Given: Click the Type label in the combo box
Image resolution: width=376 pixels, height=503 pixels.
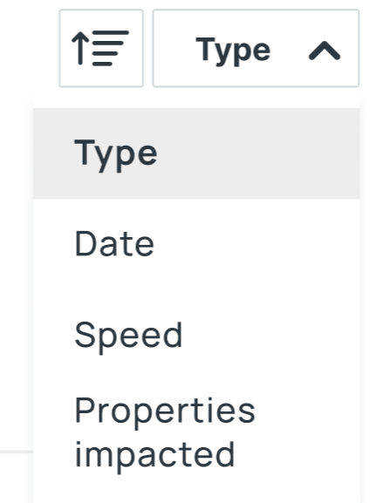Looking at the screenshot, I should pyautogui.click(x=233, y=51).
